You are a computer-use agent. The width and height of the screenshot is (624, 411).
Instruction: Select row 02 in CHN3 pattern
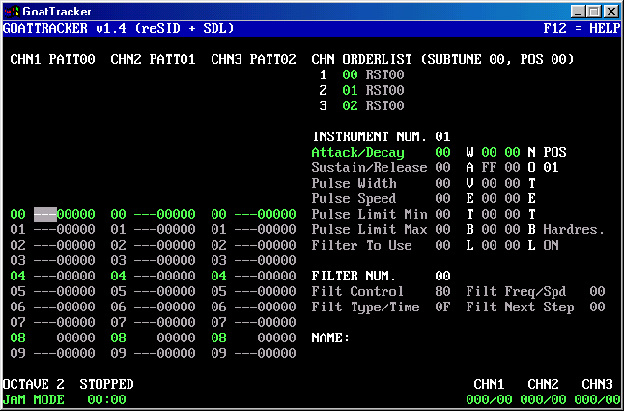pos(253,246)
